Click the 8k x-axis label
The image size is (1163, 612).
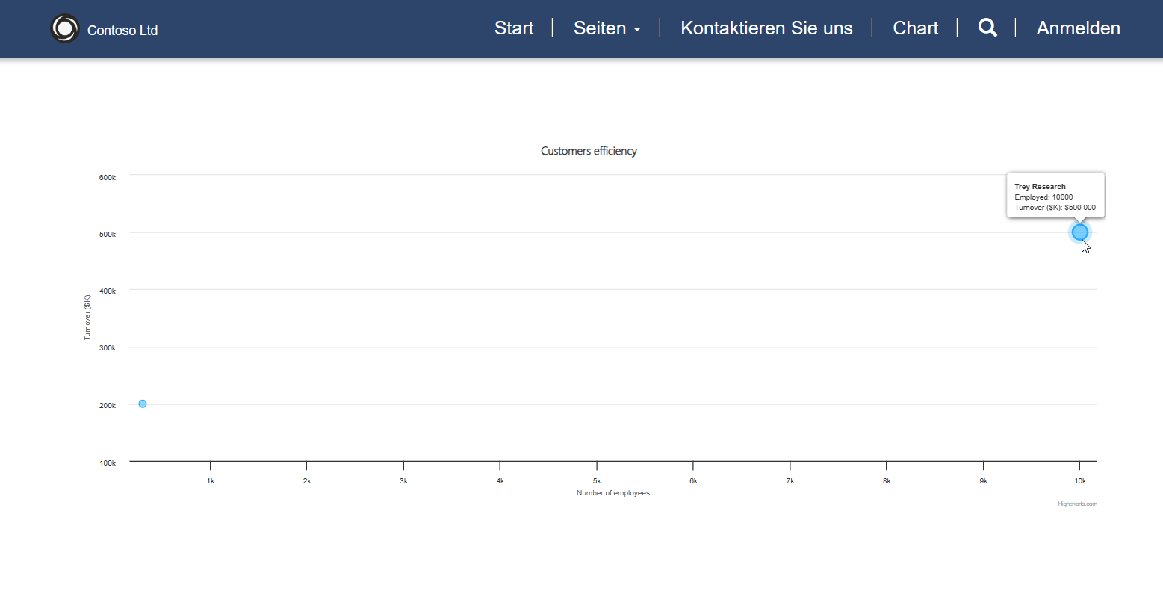[887, 481]
